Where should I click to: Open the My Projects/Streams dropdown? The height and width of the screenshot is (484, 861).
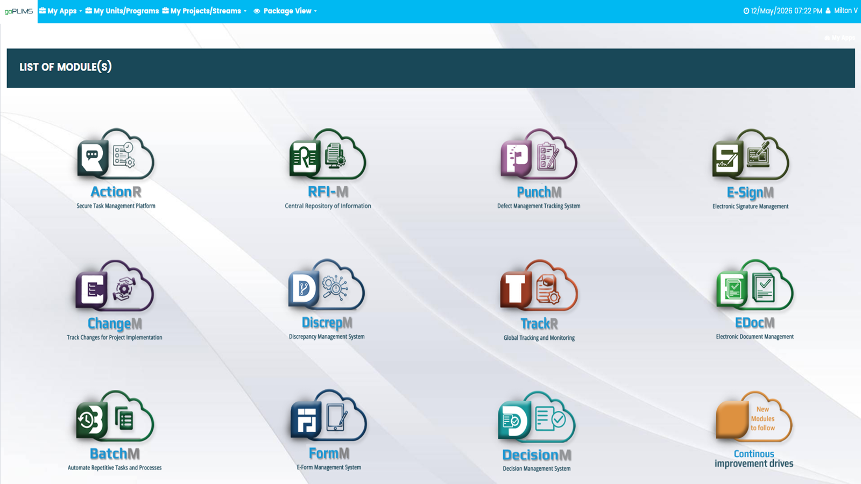click(x=204, y=11)
